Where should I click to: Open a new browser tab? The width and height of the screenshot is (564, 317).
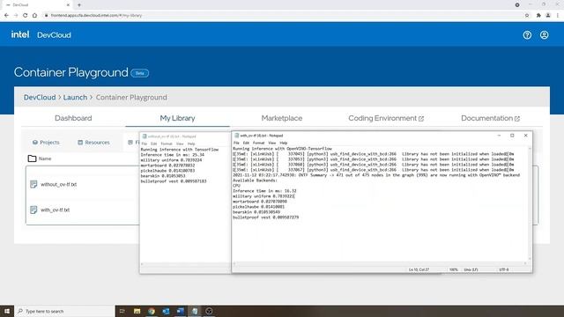tap(79, 5)
